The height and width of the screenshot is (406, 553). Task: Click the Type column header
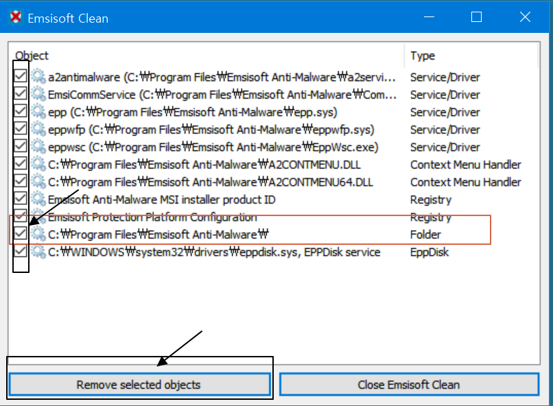(423, 56)
